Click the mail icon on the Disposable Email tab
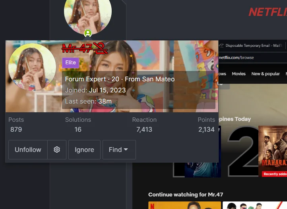This screenshot has width=287, height=209. coord(221,46)
